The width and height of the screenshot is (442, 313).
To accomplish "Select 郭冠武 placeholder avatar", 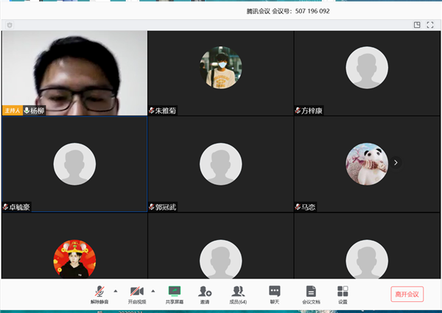I will point(221,164).
